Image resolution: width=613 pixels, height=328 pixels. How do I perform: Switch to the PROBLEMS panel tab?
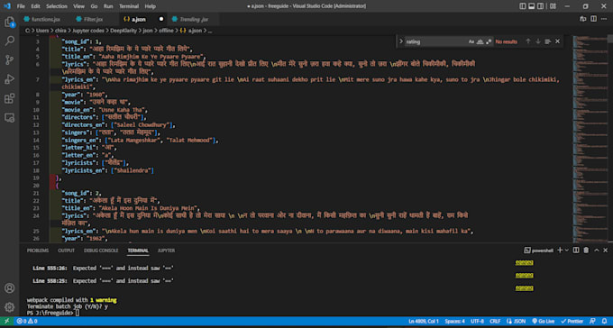coord(38,251)
